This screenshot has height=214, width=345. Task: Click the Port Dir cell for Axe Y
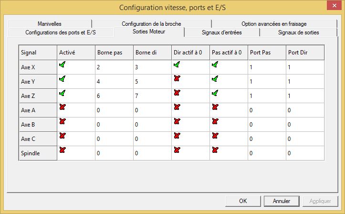[x=305, y=82]
